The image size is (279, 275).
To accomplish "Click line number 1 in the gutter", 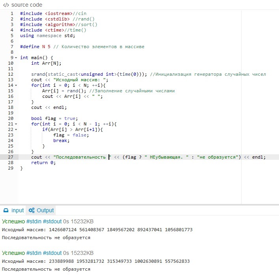I will point(12,13).
